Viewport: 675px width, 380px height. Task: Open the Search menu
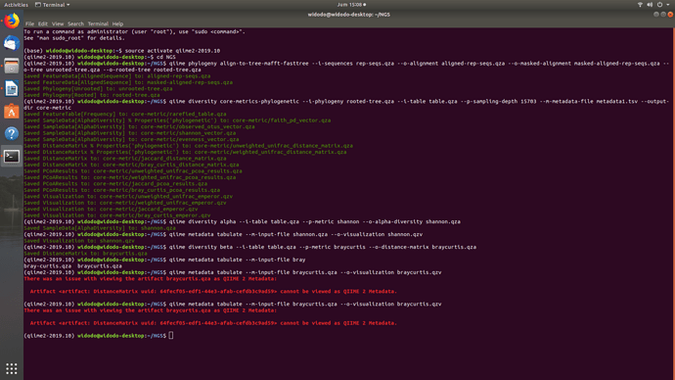point(75,24)
